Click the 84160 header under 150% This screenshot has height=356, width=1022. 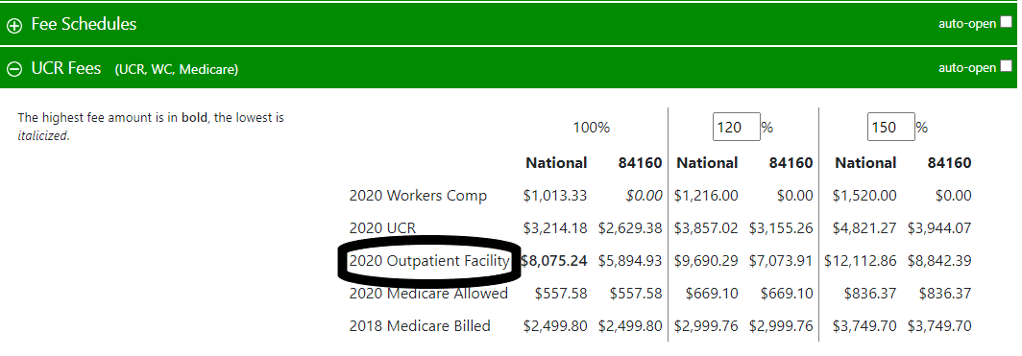tap(949, 163)
